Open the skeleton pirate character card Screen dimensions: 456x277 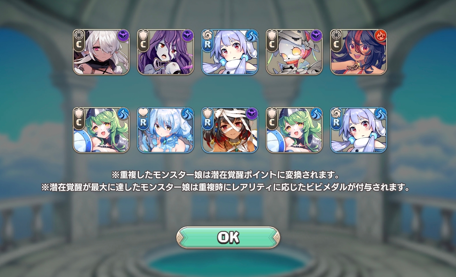pyautogui.click(x=294, y=52)
